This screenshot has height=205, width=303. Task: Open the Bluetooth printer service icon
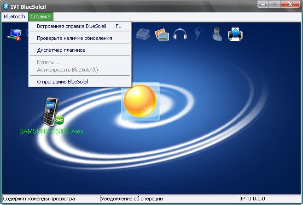[235, 34]
